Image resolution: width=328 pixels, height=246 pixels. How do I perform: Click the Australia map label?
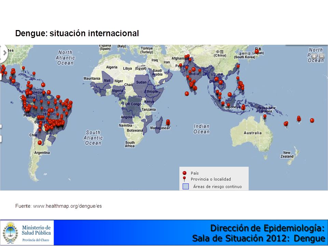[252, 133]
